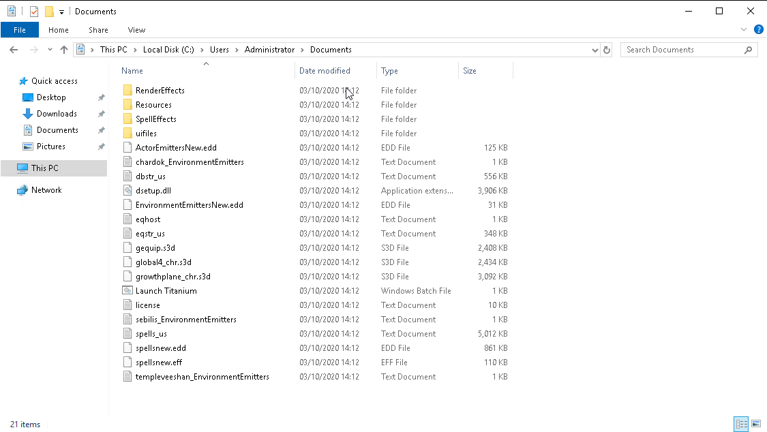Select the Launch Titanium batch file icon
The width and height of the screenshot is (767, 432).
click(x=127, y=291)
